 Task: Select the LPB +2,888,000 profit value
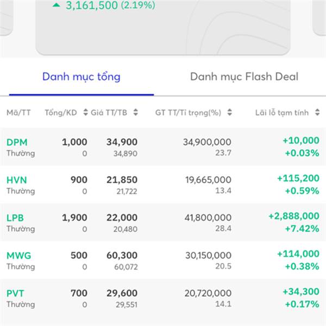[x=294, y=216]
